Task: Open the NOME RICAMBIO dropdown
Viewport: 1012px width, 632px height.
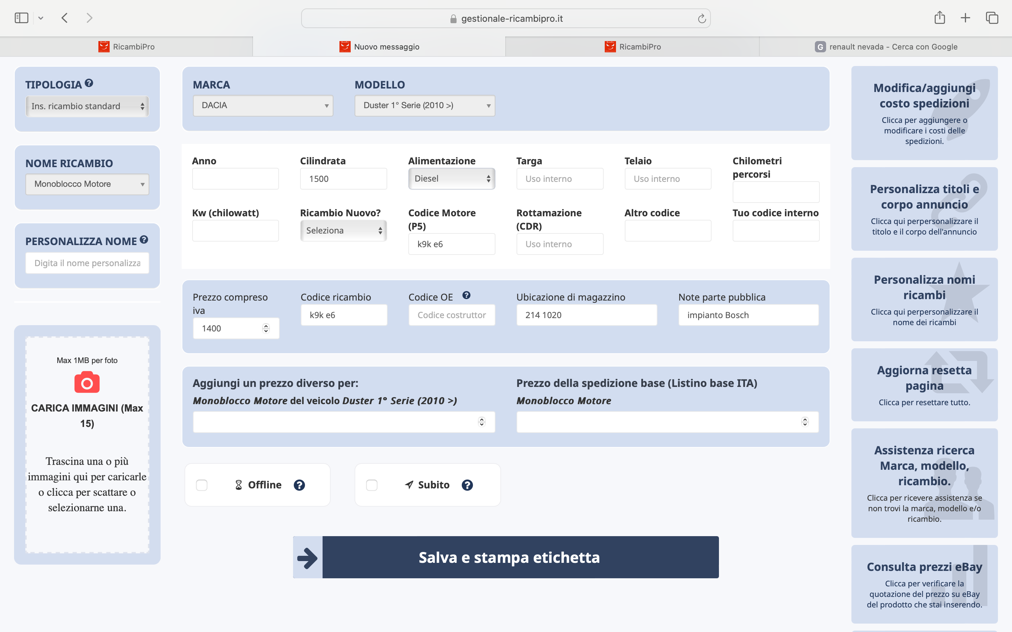Action: [x=87, y=184]
